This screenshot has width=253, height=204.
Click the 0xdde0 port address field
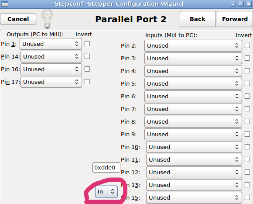(106, 168)
